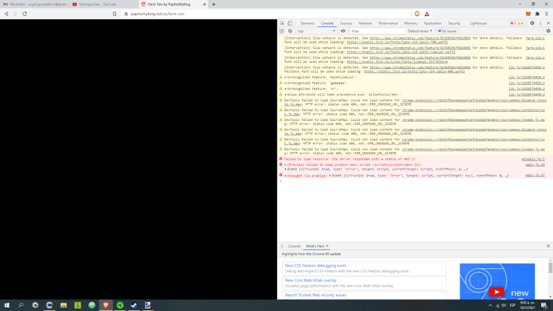Screen dimensions: 553x311
Task: Open DevTools main settings gear
Action: (532, 23)
